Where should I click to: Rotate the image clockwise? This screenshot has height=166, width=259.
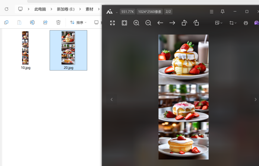tap(196, 23)
